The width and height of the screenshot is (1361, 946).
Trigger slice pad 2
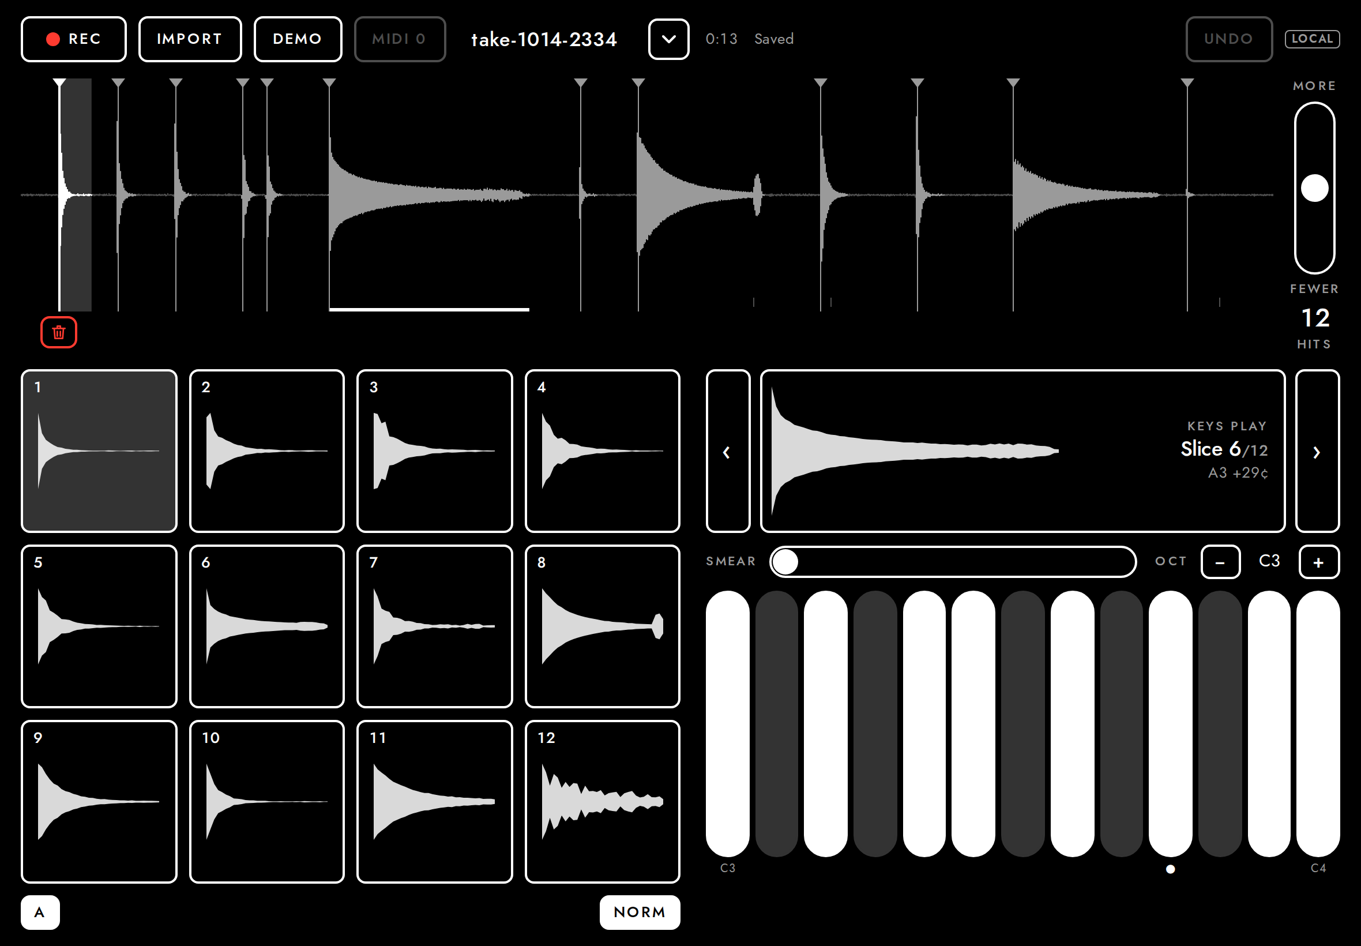tap(266, 451)
